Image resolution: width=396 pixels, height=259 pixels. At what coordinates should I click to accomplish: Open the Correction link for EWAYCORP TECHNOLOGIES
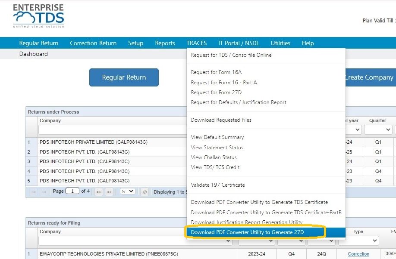(x=358, y=254)
